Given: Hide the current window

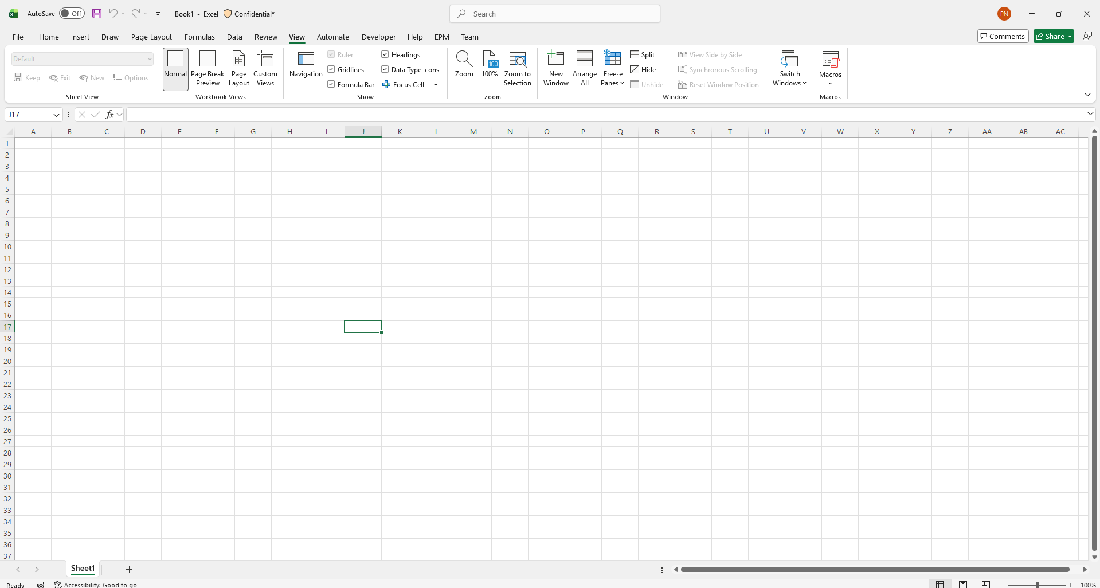Looking at the screenshot, I should (x=643, y=69).
